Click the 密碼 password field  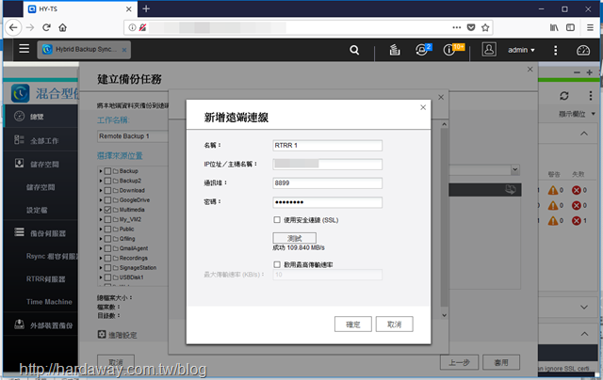[327, 202]
